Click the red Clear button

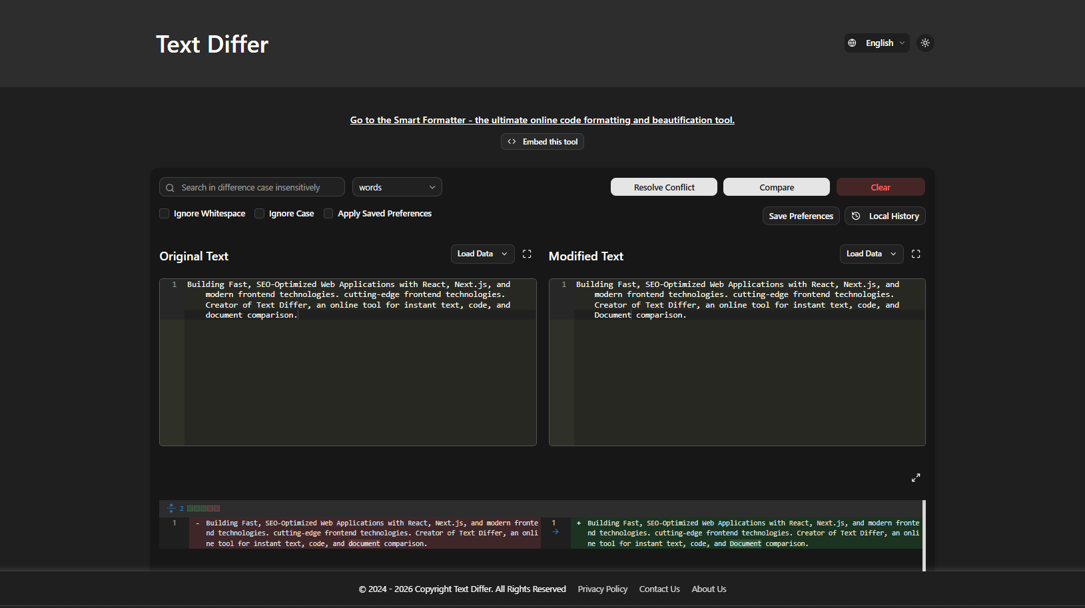click(x=881, y=187)
